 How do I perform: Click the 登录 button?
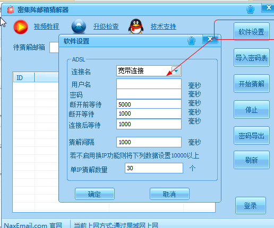(251, 206)
